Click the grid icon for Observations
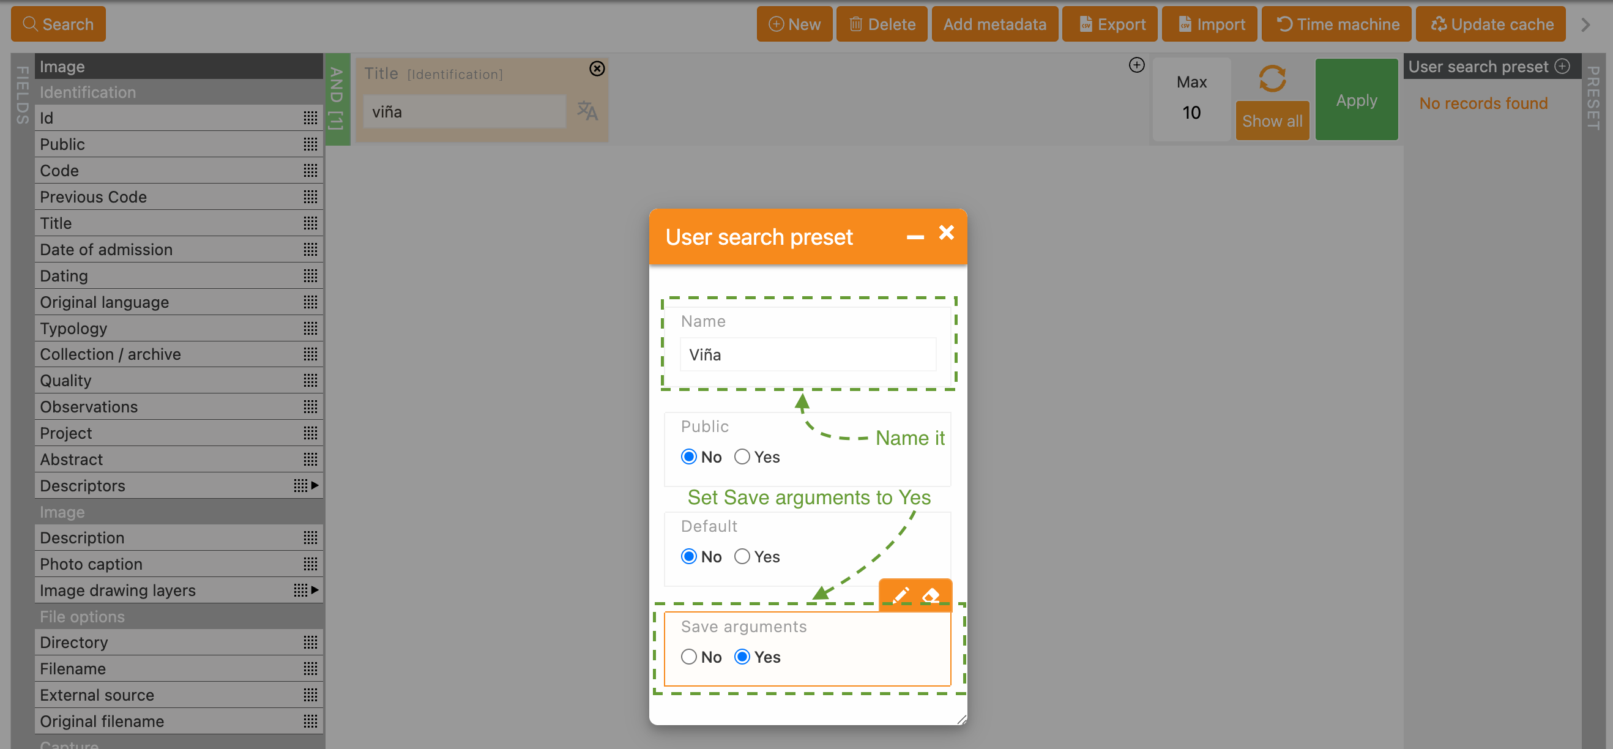Screen dimensions: 1613x749 [310, 406]
